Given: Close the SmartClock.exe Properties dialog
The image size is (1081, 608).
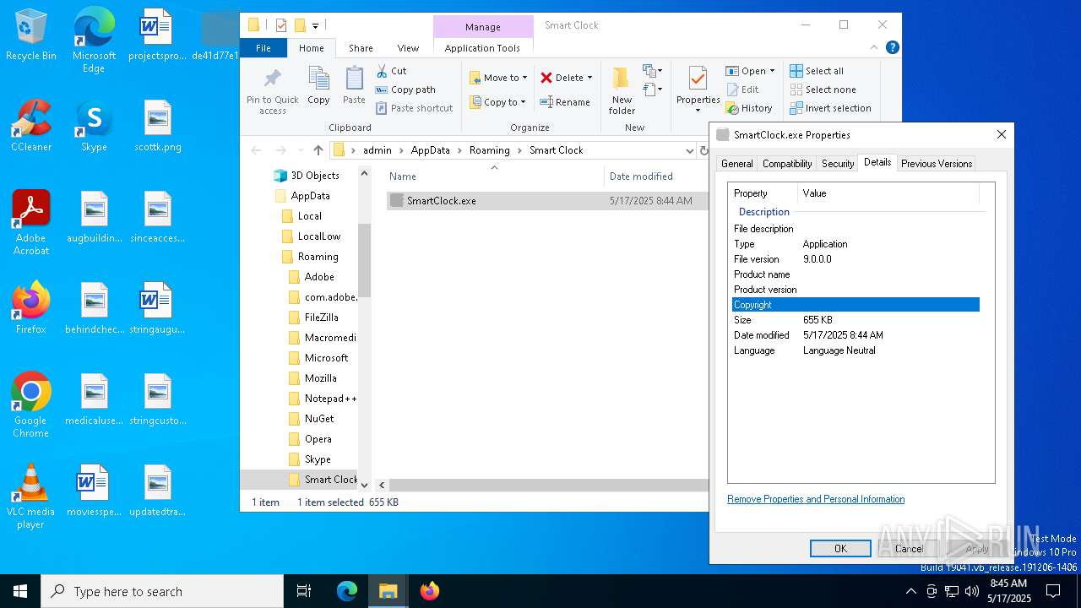Looking at the screenshot, I should 1001,134.
